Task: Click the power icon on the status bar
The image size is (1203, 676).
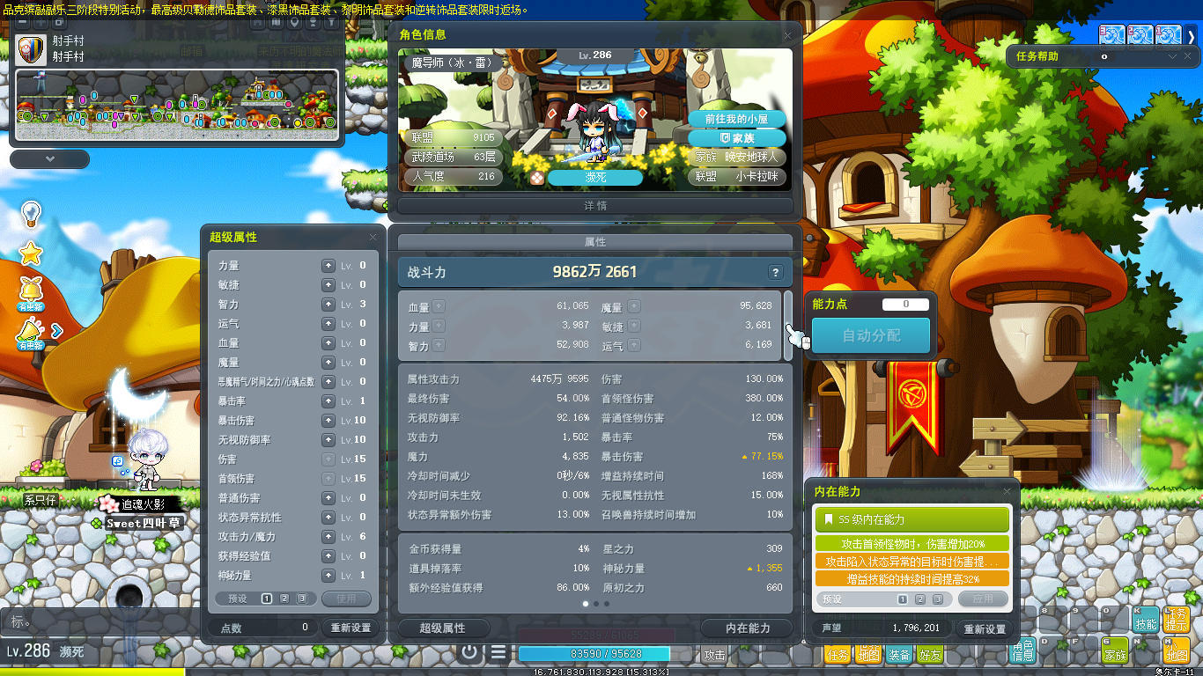Action: point(469,653)
